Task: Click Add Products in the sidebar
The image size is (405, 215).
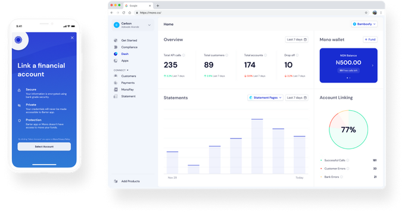Action: pos(130,181)
